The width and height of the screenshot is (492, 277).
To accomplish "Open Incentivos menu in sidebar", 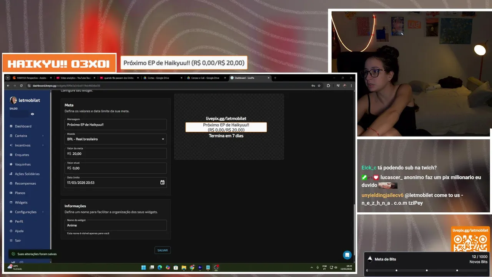I will click(x=23, y=145).
